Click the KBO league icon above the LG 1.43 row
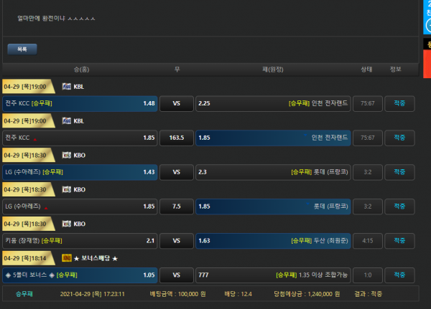The width and height of the screenshot is (431, 309). pyautogui.click(x=66, y=155)
